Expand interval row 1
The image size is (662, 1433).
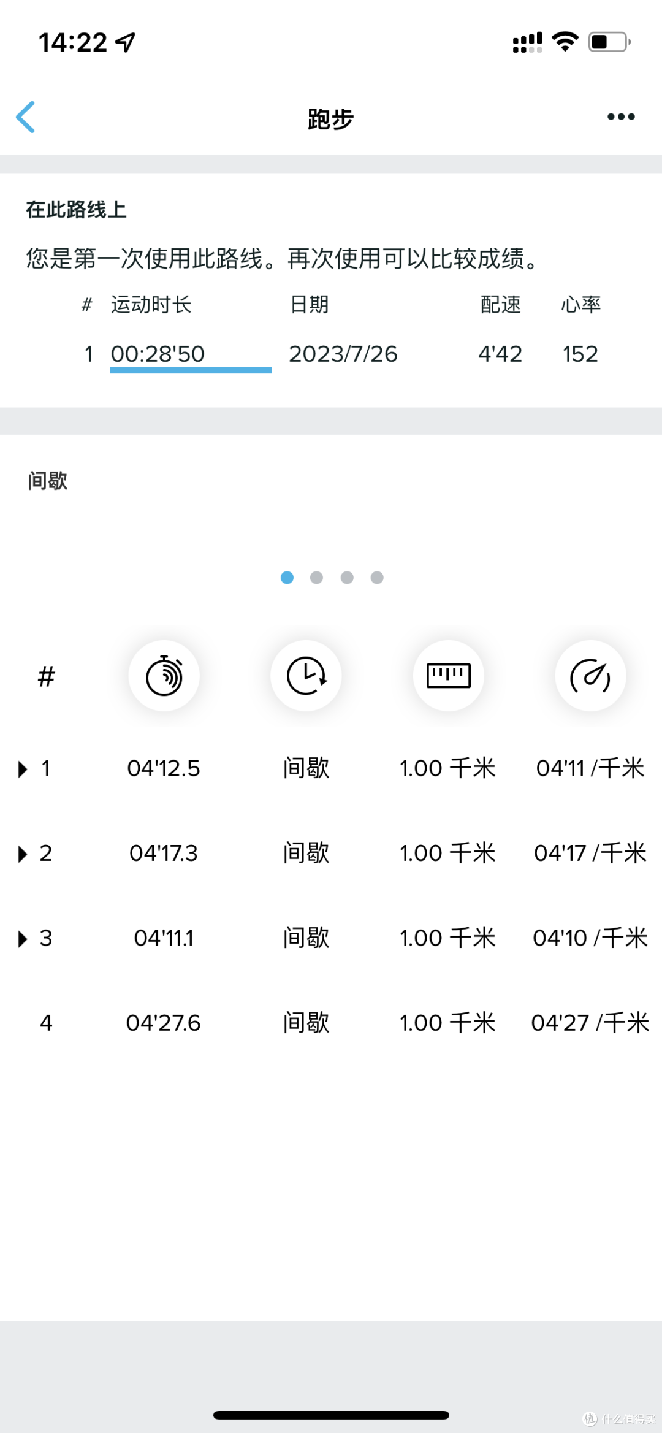point(23,769)
